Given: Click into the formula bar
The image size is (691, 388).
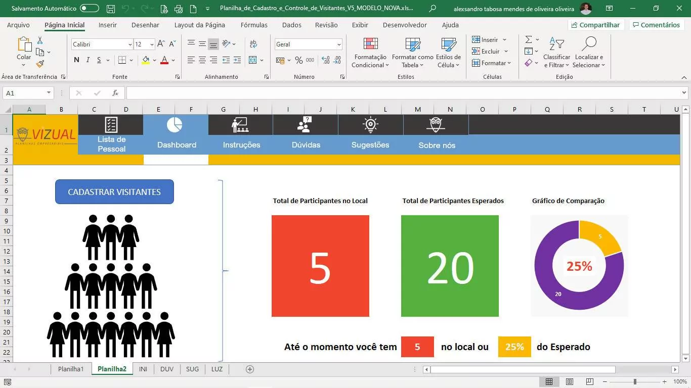Looking at the screenshot, I should tap(403, 93).
